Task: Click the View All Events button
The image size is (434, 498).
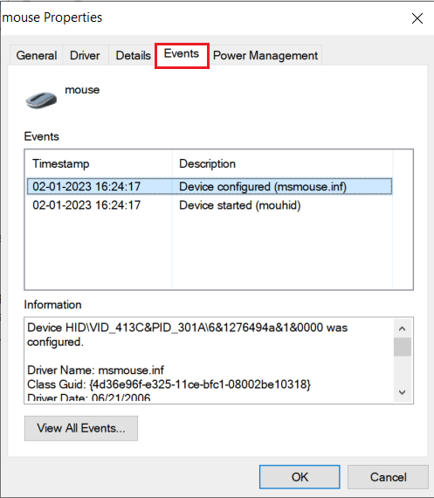Action: tap(81, 428)
